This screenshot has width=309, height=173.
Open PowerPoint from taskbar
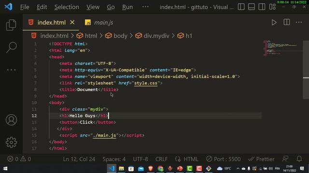(x=180, y=169)
